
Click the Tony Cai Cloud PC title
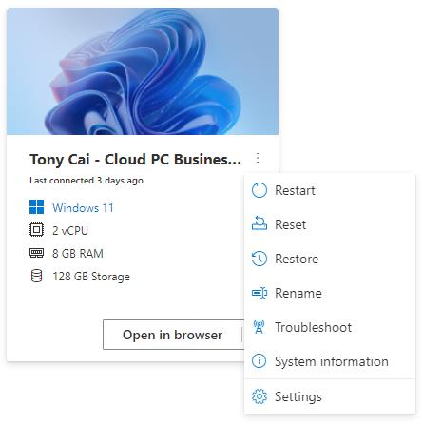coord(135,160)
